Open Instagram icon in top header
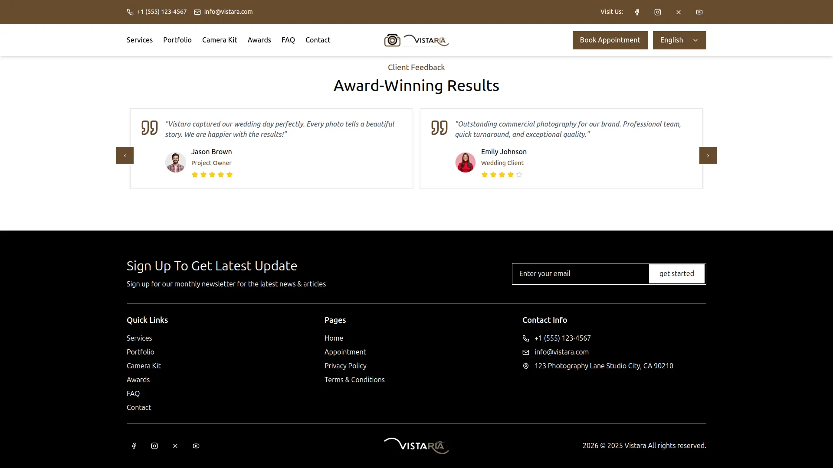 click(658, 12)
